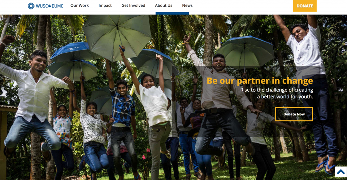Click the yellow DONATE button

[305, 6]
